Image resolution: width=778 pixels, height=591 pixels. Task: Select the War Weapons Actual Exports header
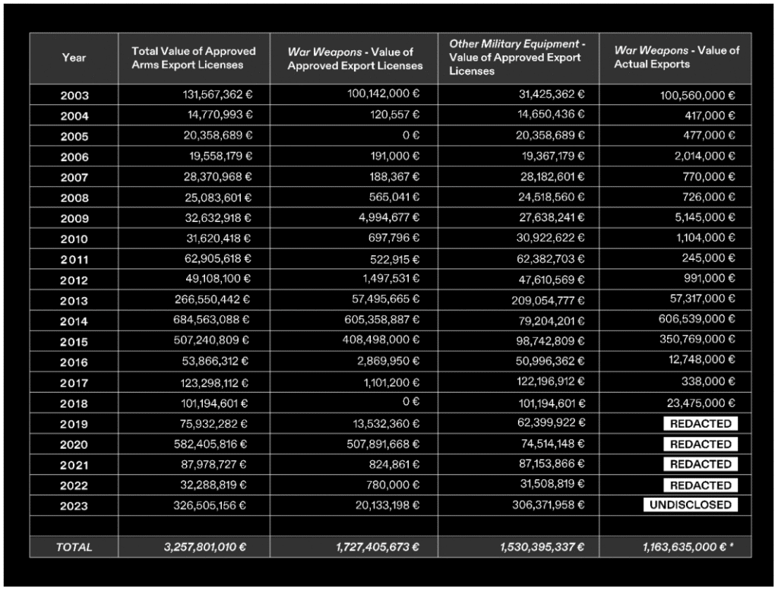click(675, 58)
